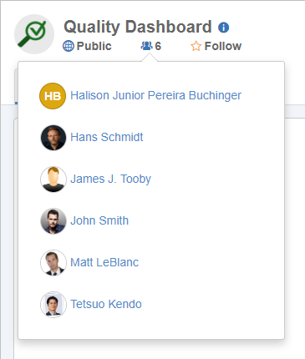The image size is (305, 359).
Task: Open the James J. Tooby name link
Action: 110,179
